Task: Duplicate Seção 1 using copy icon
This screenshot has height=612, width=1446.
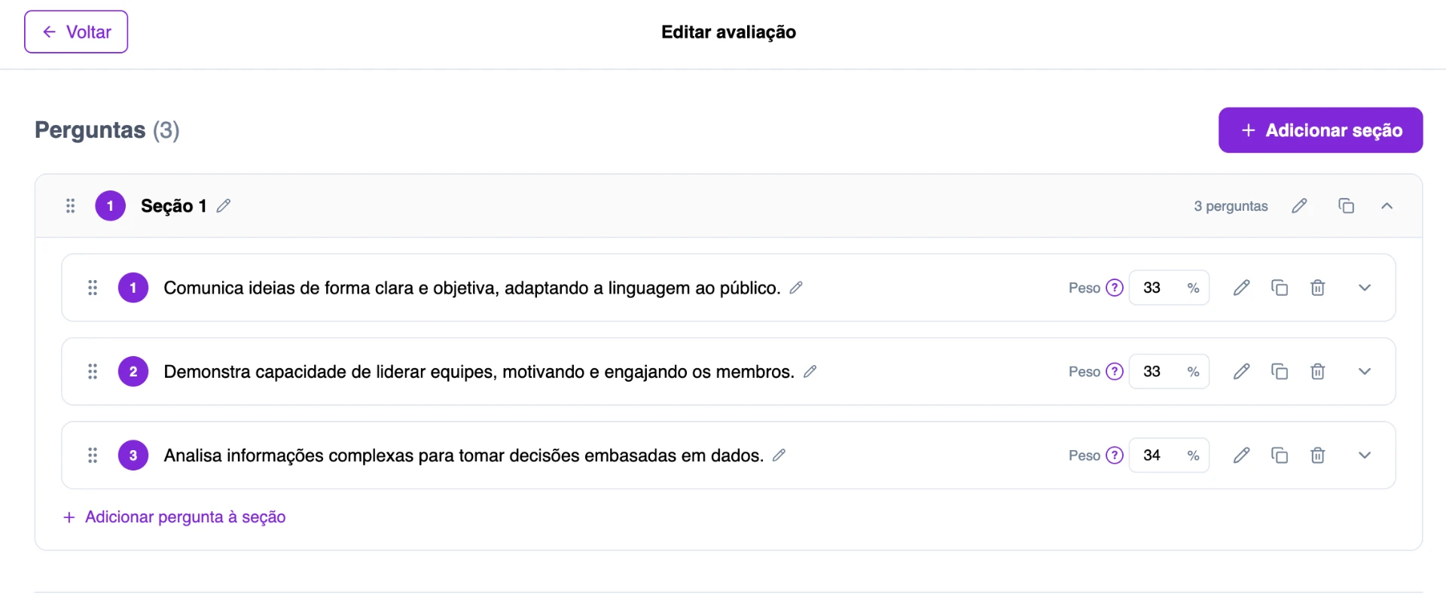Action: pyautogui.click(x=1346, y=206)
